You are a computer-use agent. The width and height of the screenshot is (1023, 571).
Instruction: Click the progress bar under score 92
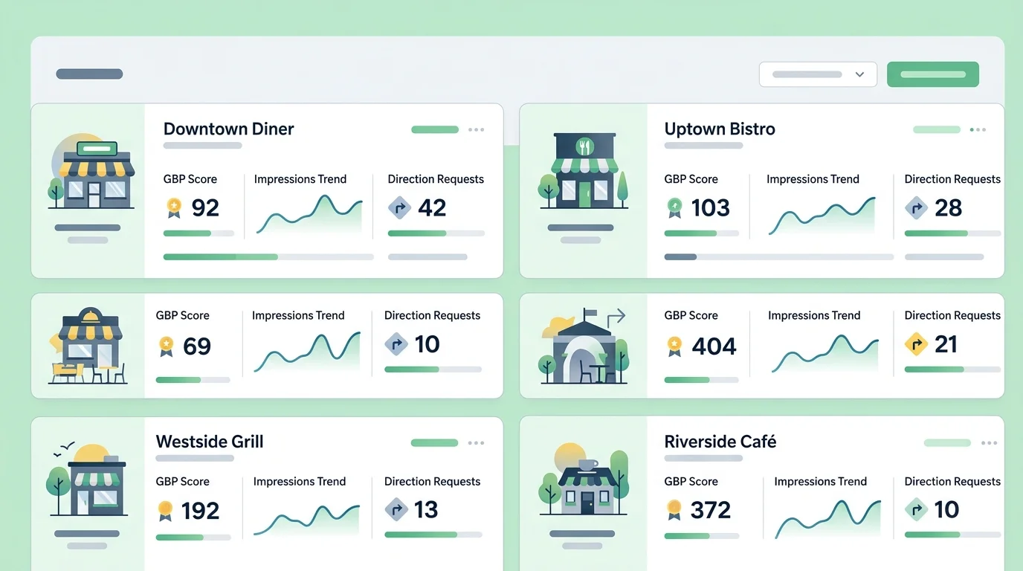point(199,233)
